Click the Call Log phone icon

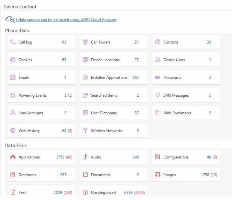[x=13, y=42]
